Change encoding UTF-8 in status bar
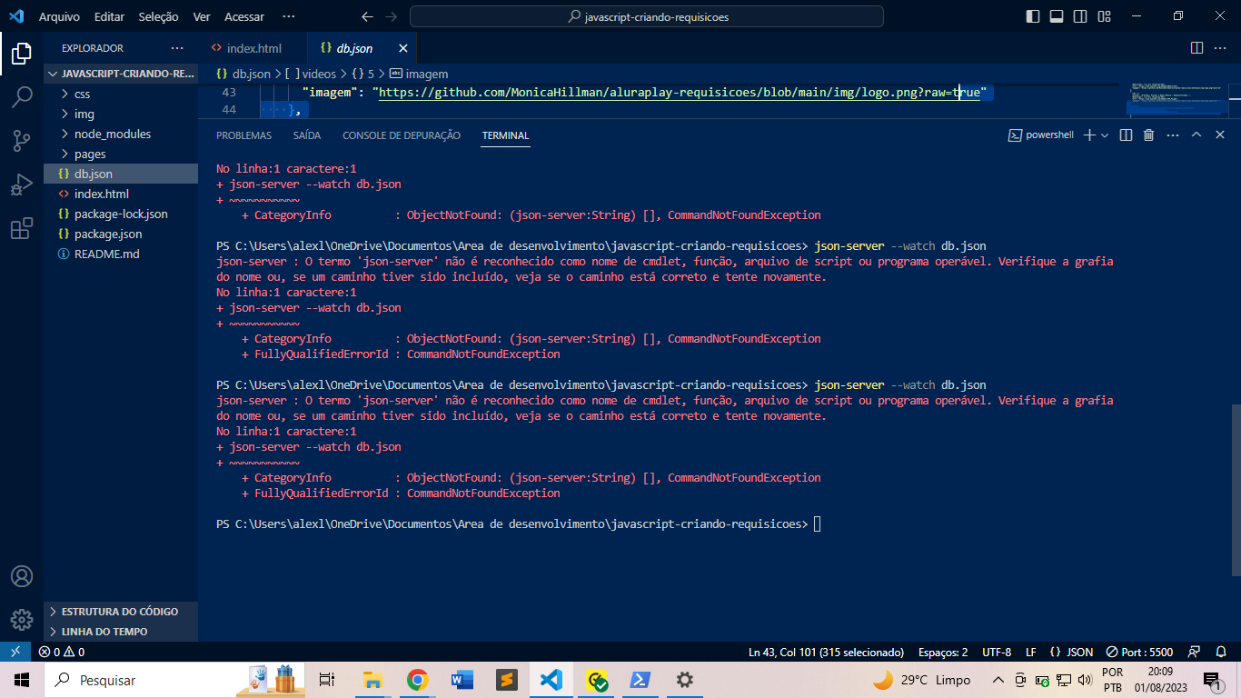 click(x=996, y=652)
